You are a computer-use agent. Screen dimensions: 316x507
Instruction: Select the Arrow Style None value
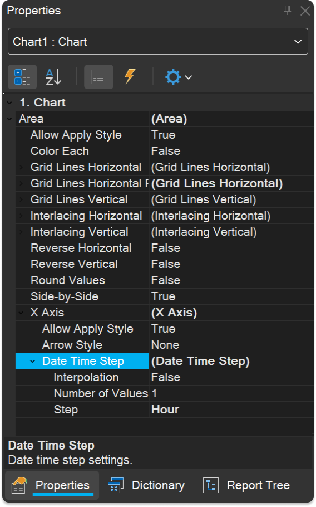tap(231, 345)
